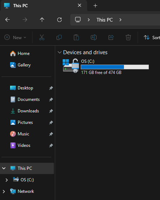Close the This PC tab

(x=80, y=5)
